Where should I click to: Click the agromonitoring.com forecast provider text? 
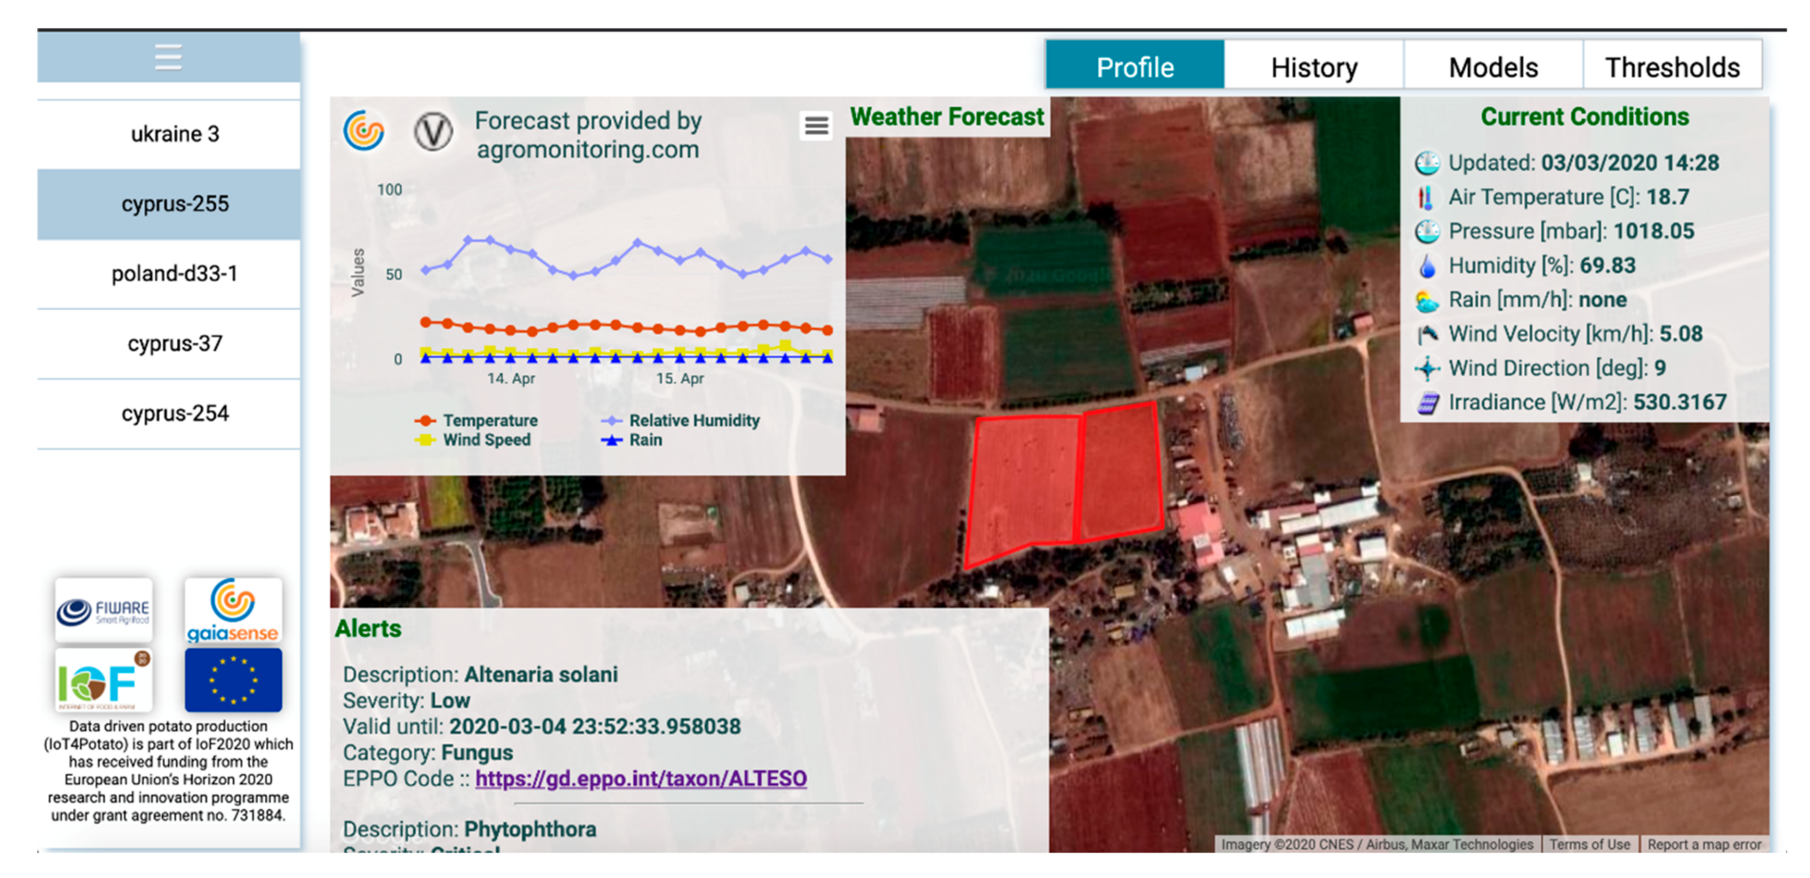(588, 149)
